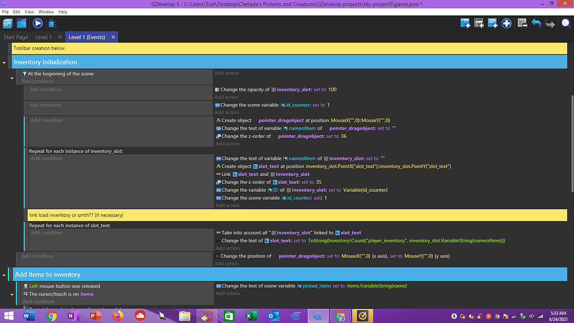This screenshot has width=574, height=323.
Task: Click the Undo arrow in the toolbar
Action: (x=536, y=23)
